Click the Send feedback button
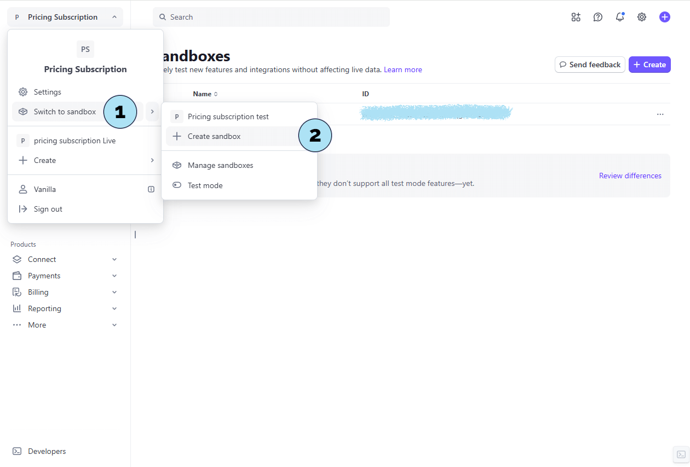 (x=590, y=65)
